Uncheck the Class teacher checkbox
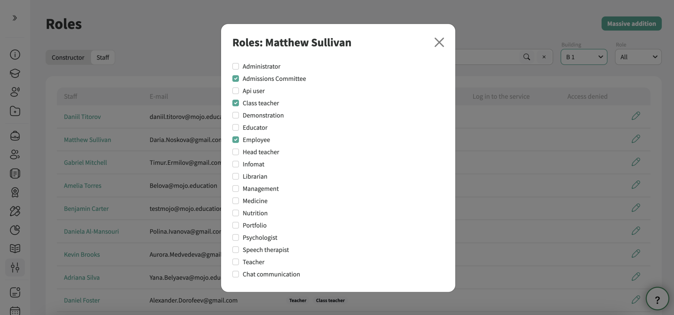 [236, 103]
